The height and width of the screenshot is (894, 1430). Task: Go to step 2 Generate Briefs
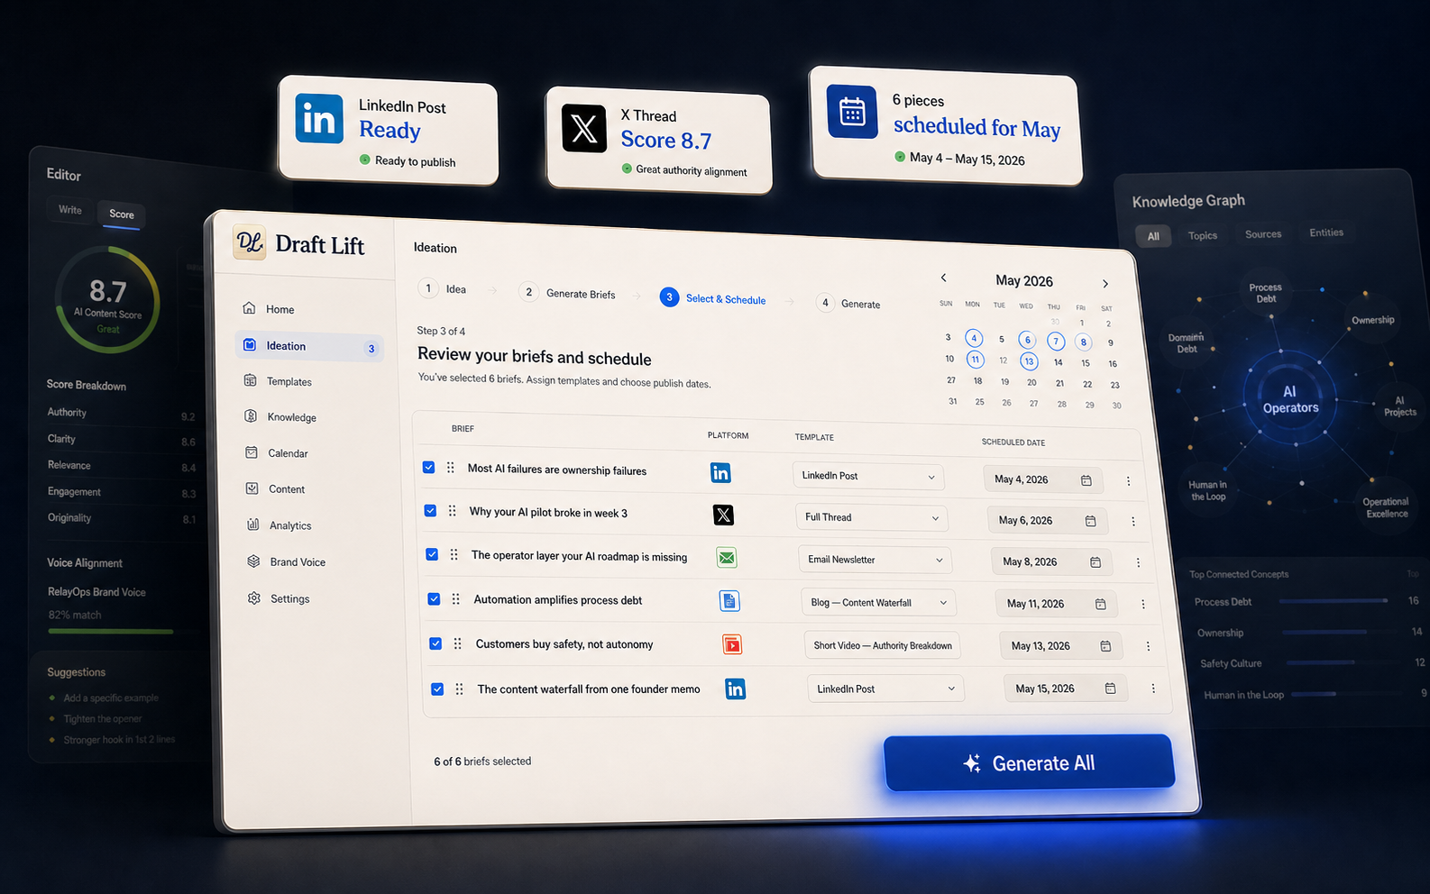568,293
